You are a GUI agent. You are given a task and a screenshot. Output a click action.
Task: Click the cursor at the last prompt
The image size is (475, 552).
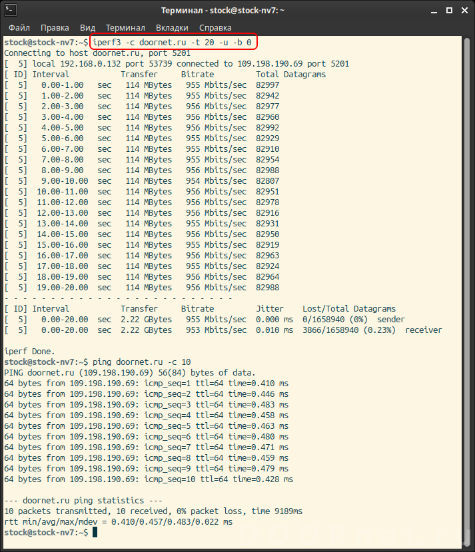click(95, 533)
